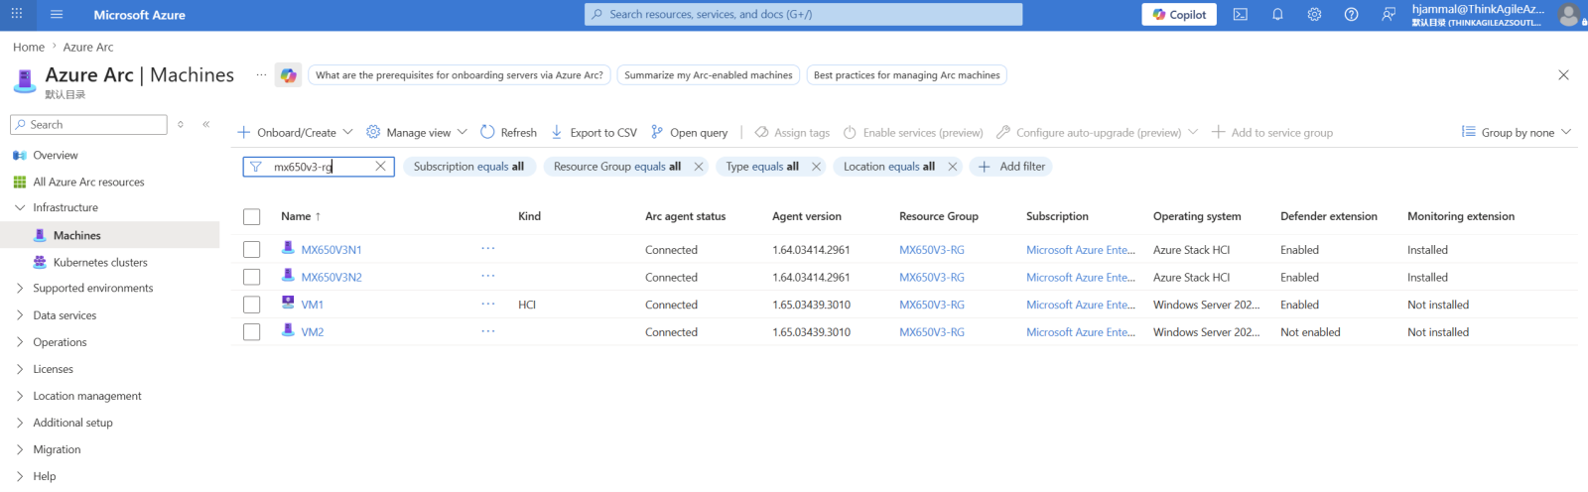Screen dimensions: 1588x492
Task: Open the notifications bell
Action: pyautogui.click(x=1277, y=14)
